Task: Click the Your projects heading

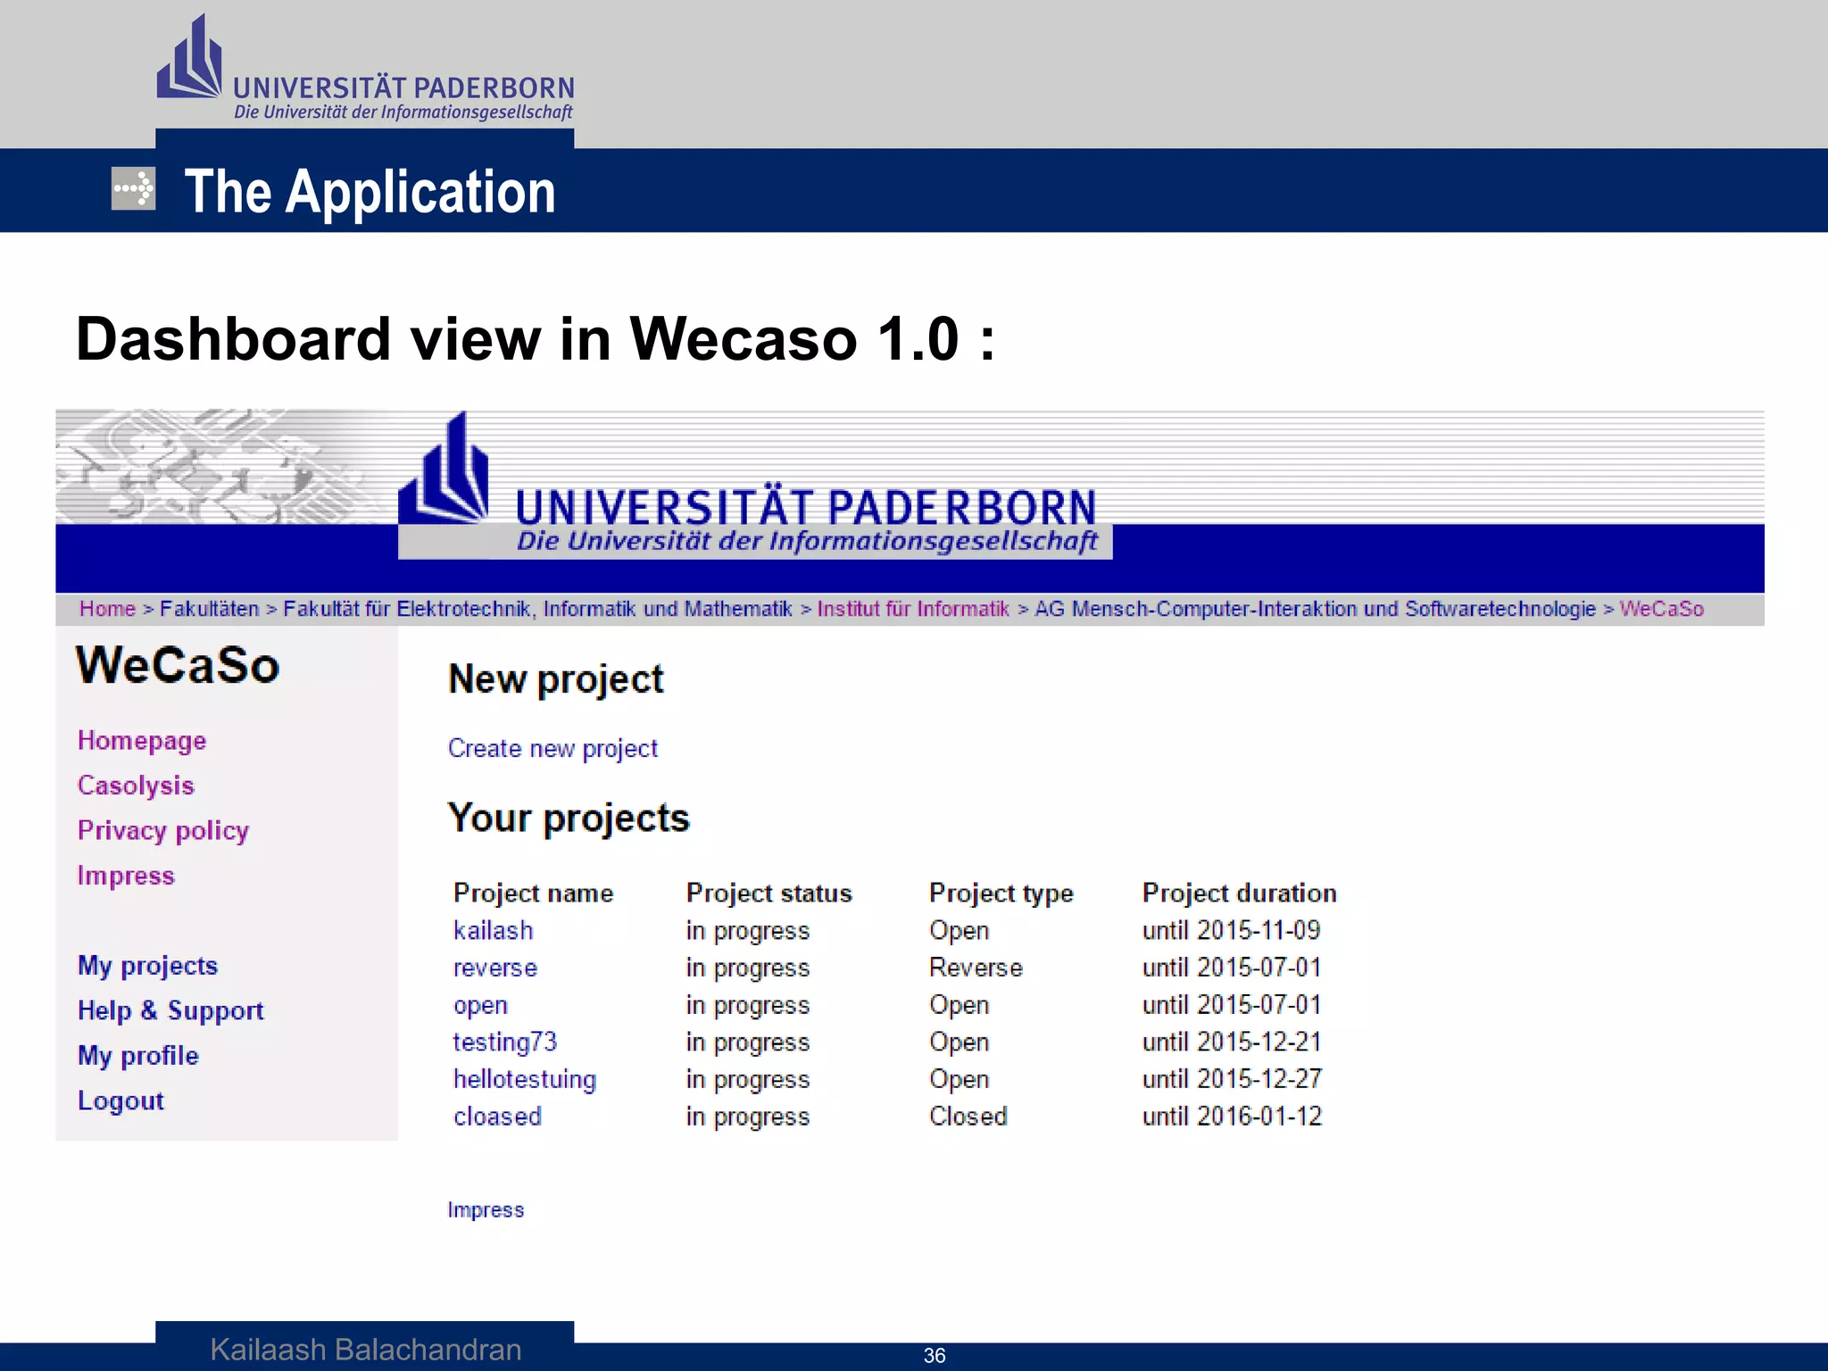Action: click(569, 818)
